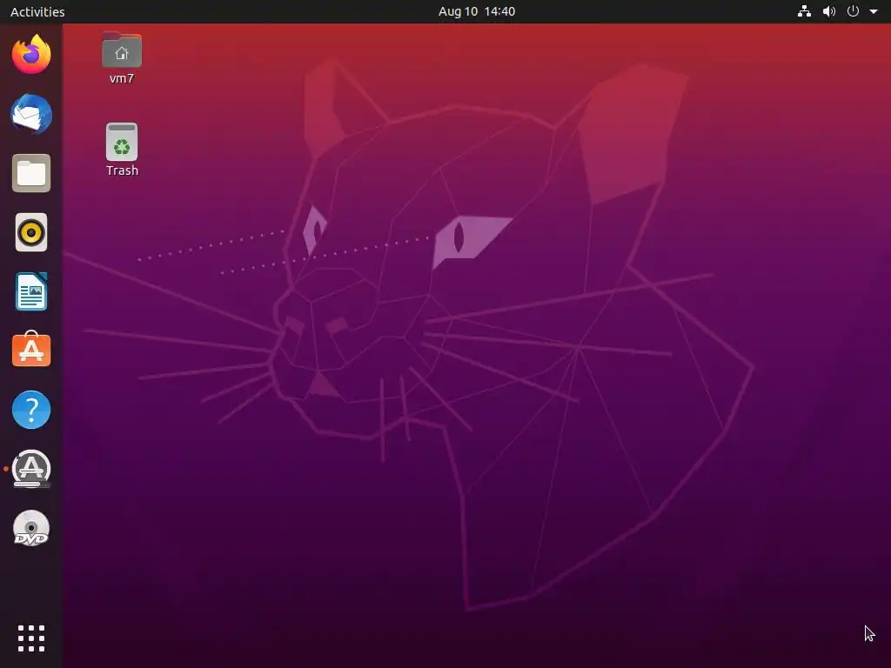Open Software Updater in dock
This screenshot has height=668, width=891.
pyautogui.click(x=31, y=469)
